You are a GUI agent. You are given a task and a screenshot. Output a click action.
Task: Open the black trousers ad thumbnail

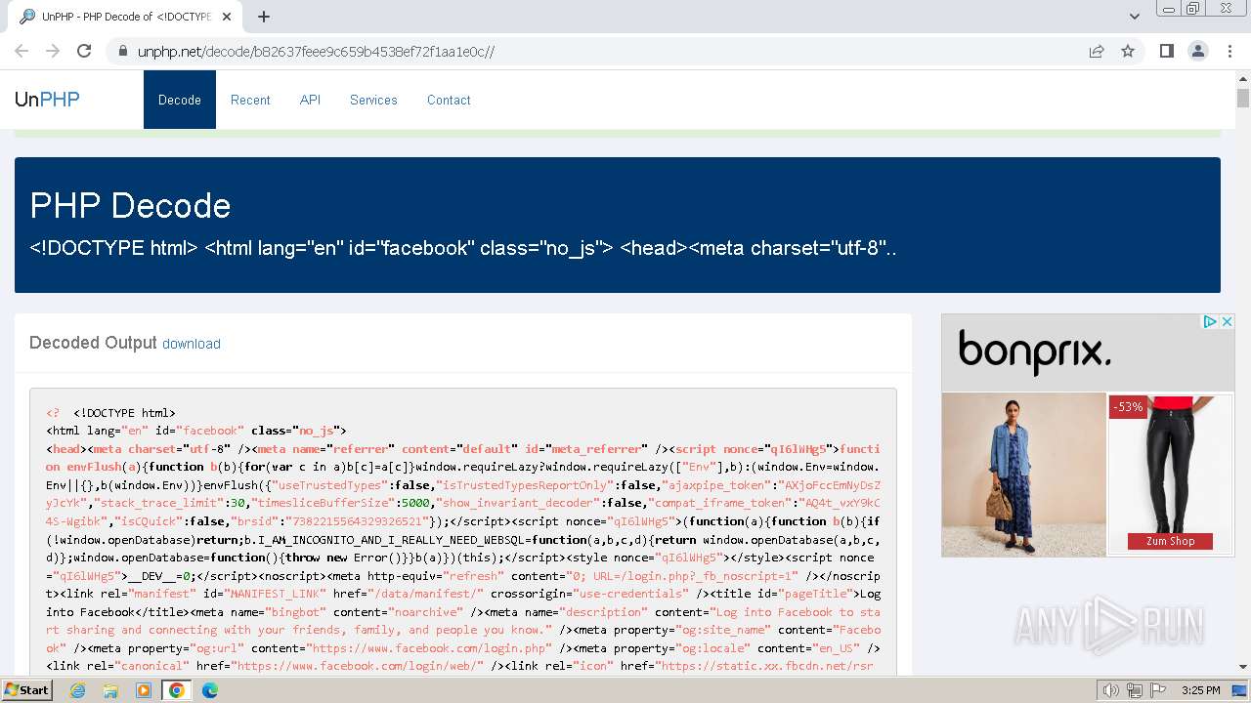click(1170, 475)
